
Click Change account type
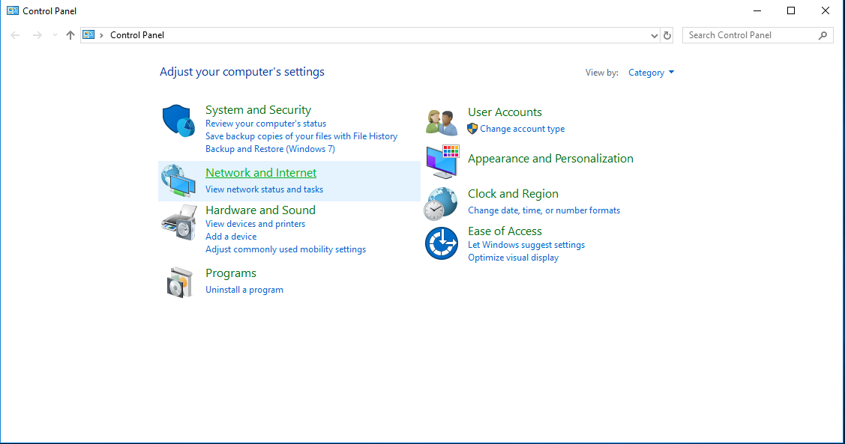pyautogui.click(x=523, y=128)
